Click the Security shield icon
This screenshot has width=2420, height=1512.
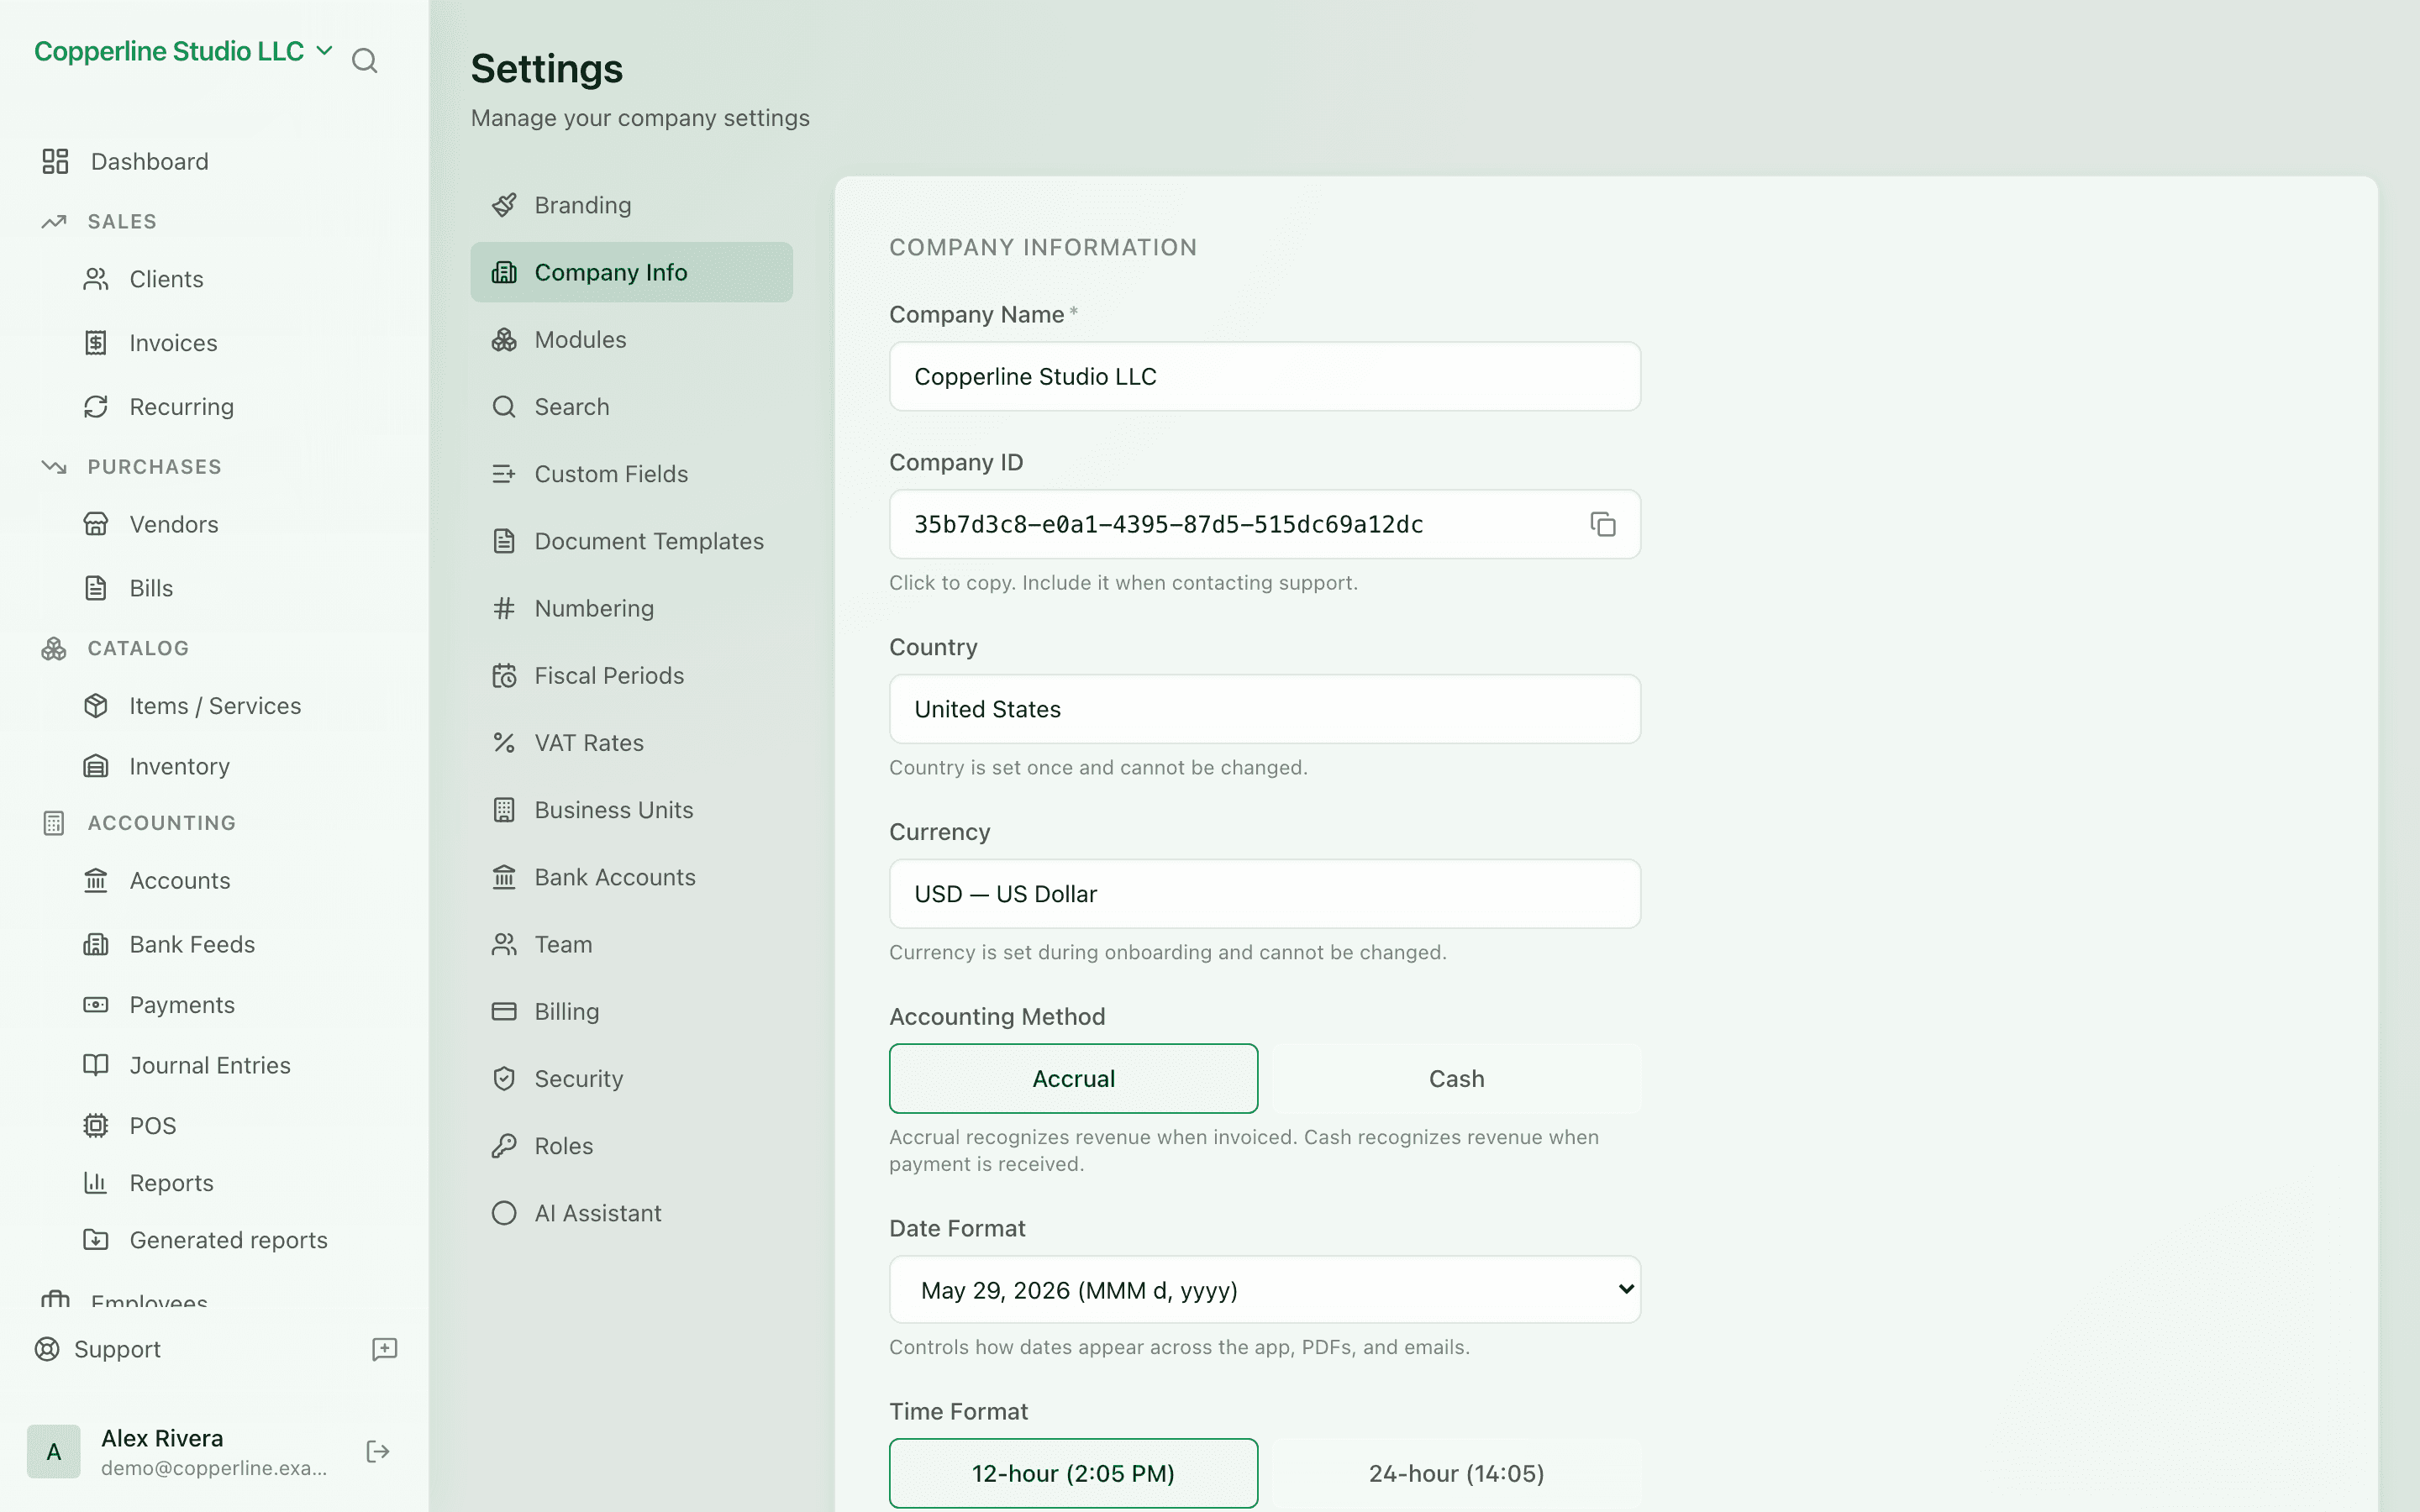click(x=504, y=1079)
